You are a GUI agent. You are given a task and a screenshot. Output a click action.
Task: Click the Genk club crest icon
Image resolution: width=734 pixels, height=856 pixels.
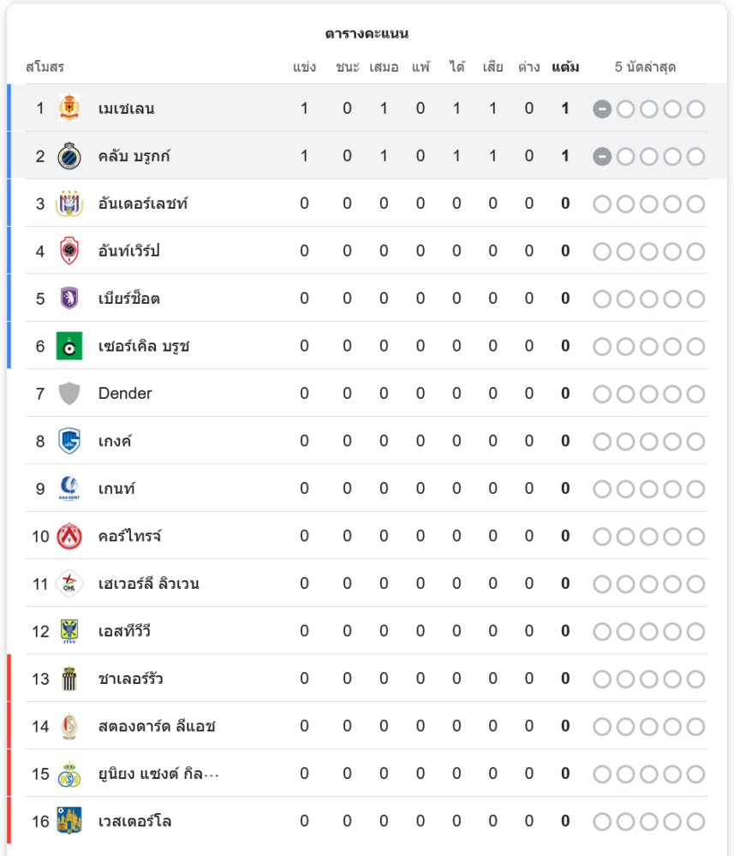coord(69,441)
